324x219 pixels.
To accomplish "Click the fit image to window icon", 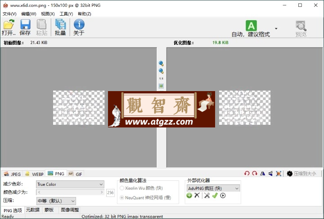I will click(x=161, y=86).
